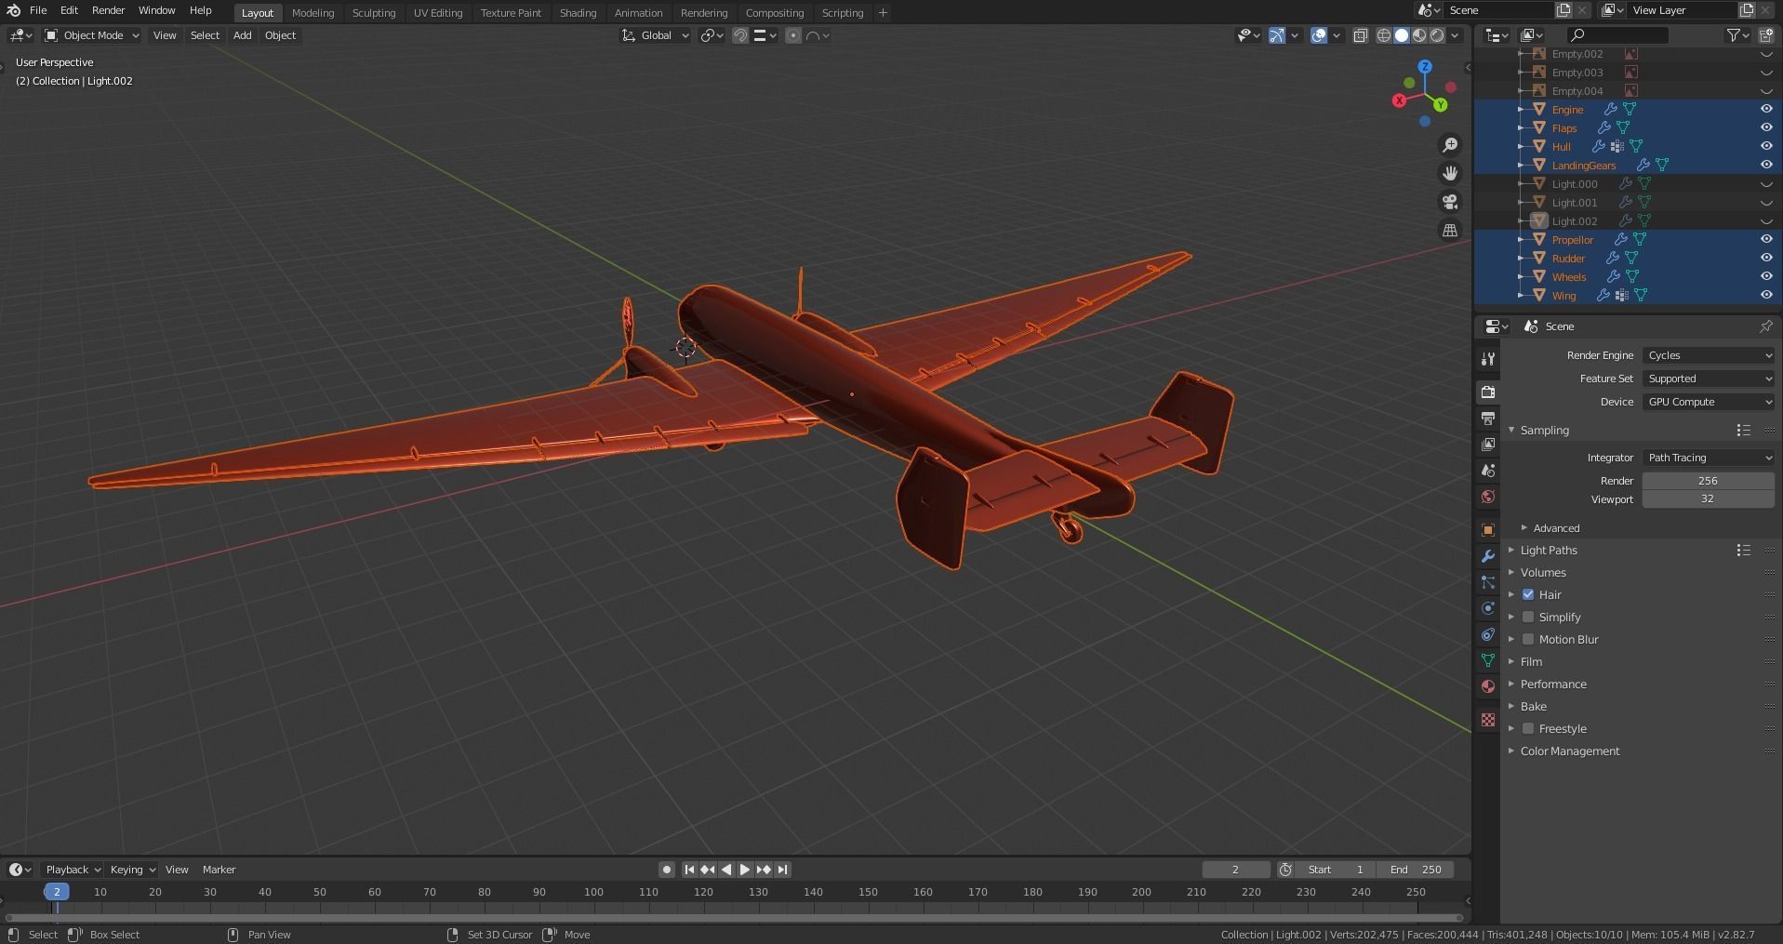Hide the Propellor object in outliner
This screenshot has width=1783, height=944.
click(x=1765, y=239)
